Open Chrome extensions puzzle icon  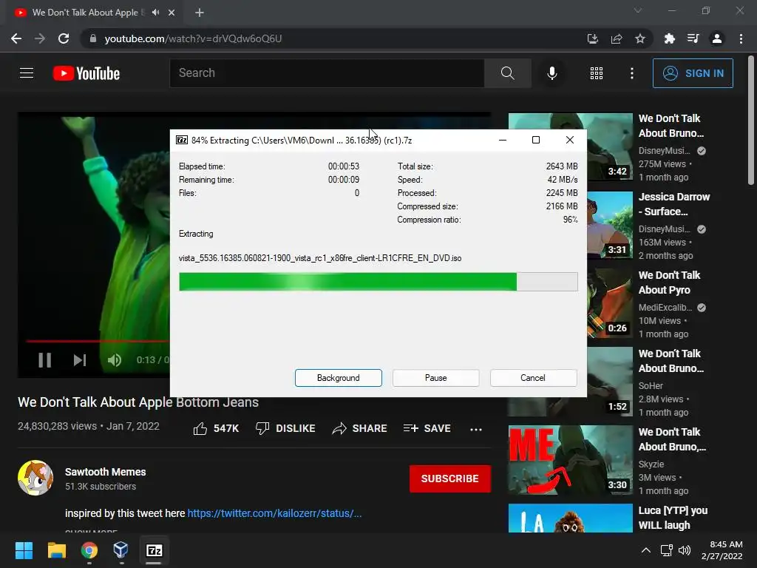click(669, 38)
